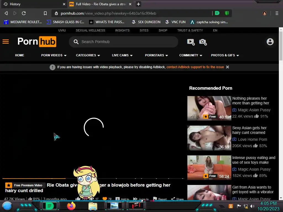Image resolution: width=283 pixels, height=212 pixels.
Task: Click the contact Adblock support link
Action: point(195,67)
